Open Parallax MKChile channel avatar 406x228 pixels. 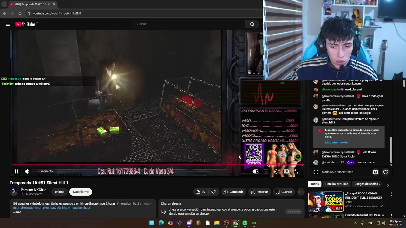point(14,192)
